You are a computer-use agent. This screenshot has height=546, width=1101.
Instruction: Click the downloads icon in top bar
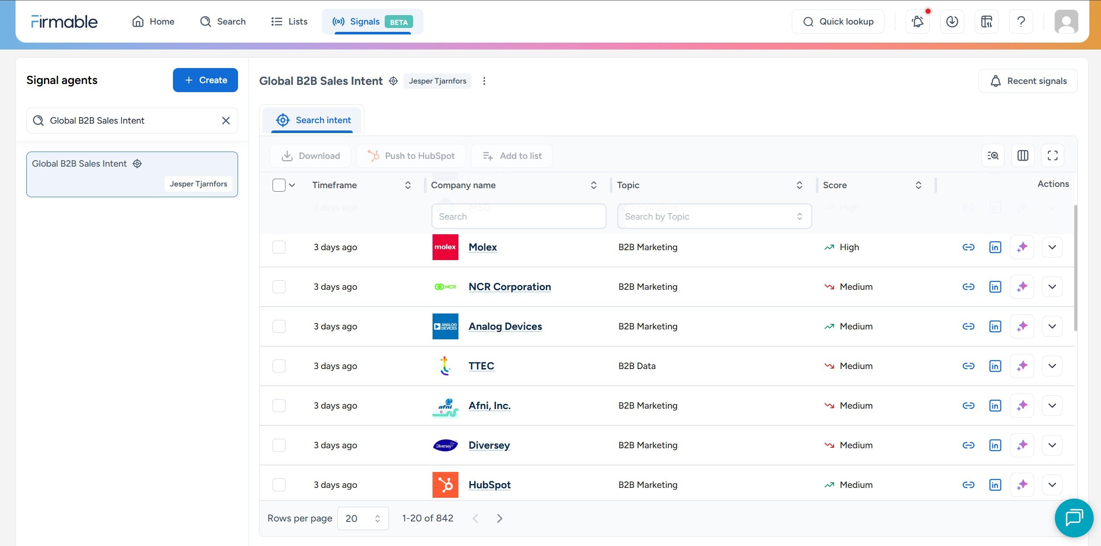click(x=952, y=22)
